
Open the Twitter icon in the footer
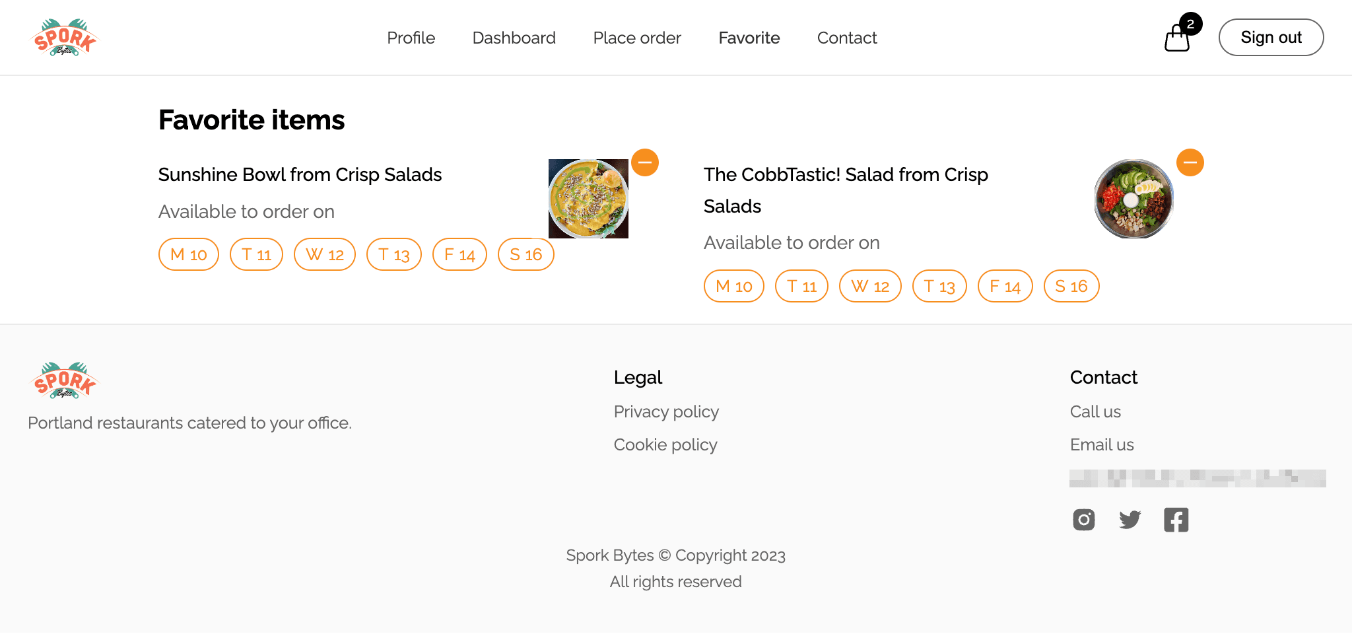pos(1130,520)
